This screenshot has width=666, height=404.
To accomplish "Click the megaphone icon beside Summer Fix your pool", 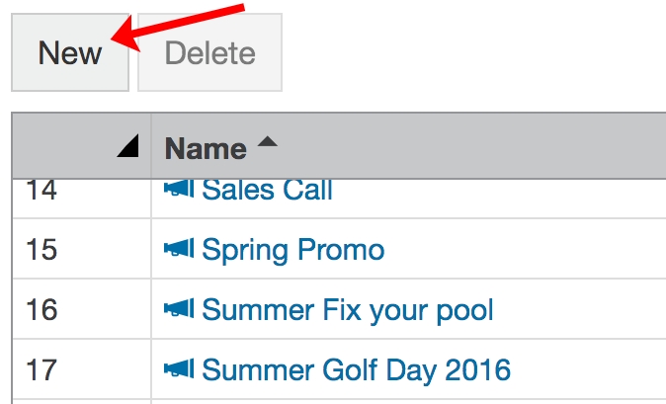I will click(179, 310).
